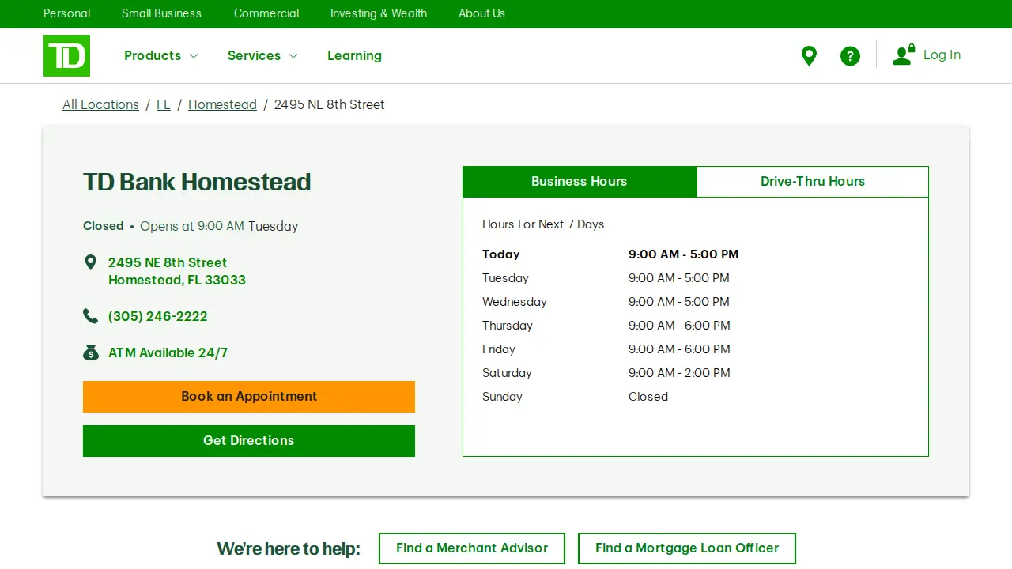
Task: Open Investing & Wealth section
Action: click(379, 13)
